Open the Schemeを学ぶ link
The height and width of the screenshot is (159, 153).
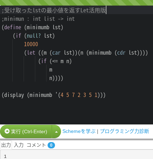click(79, 131)
